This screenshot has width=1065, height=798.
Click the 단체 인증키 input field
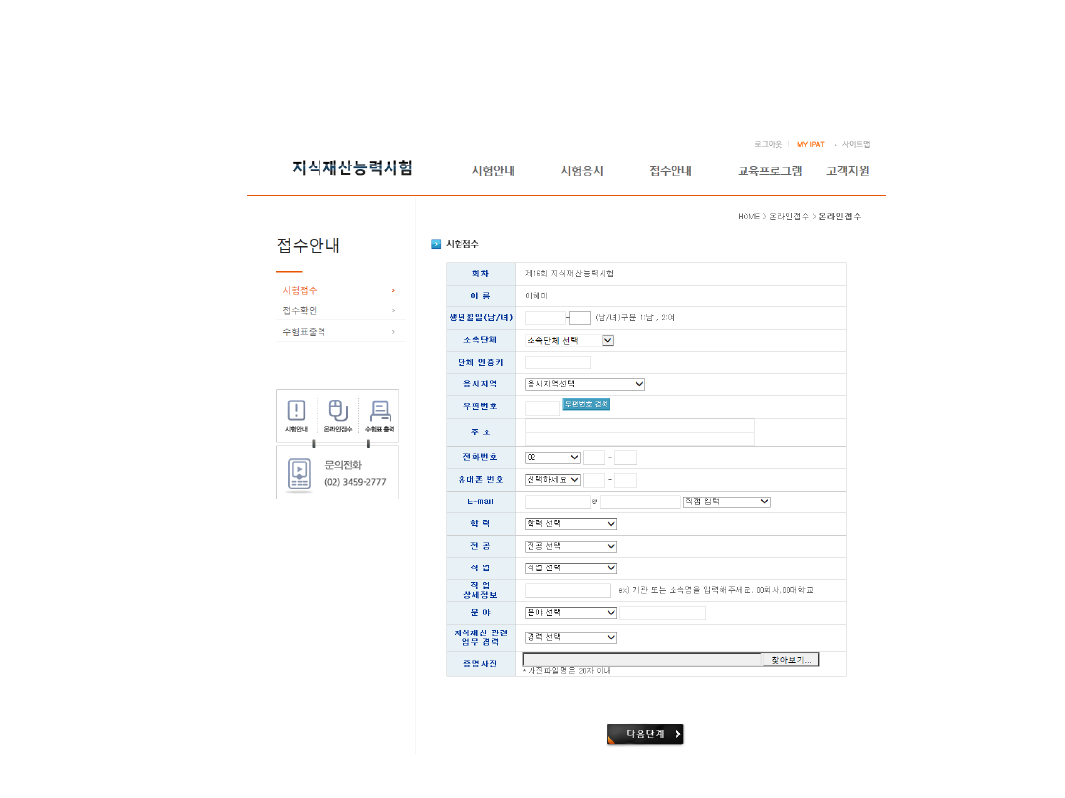pyautogui.click(x=557, y=363)
